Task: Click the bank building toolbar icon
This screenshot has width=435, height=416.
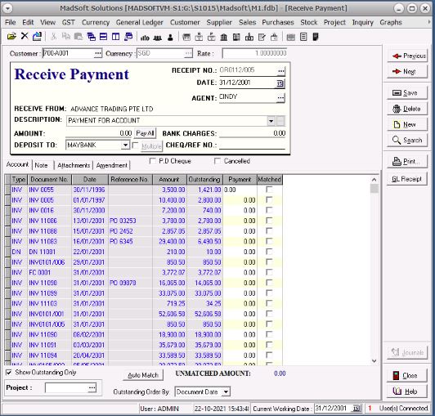Action: point(224,37)
